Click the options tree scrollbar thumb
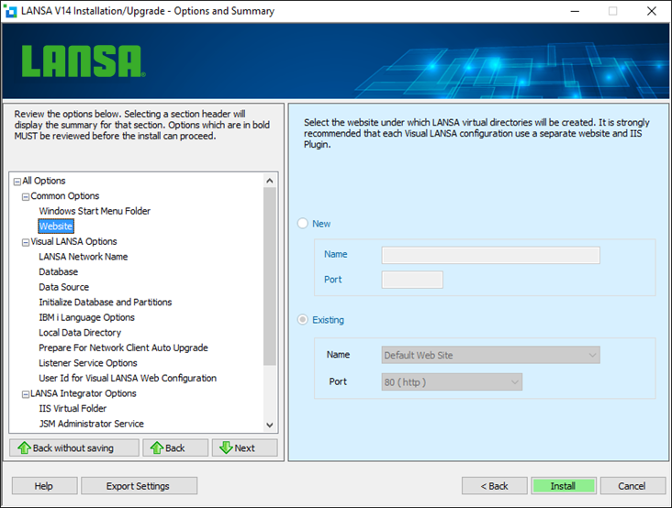Image resolution: width=672 pixels, height=508 pixels. [270, 276]
